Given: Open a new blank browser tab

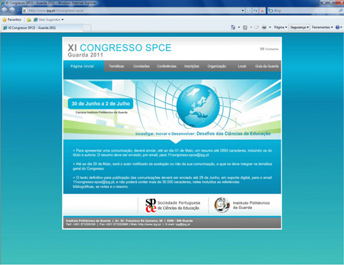Looking at the screenshot, I should pyautogui.click(x=87, y=28).
